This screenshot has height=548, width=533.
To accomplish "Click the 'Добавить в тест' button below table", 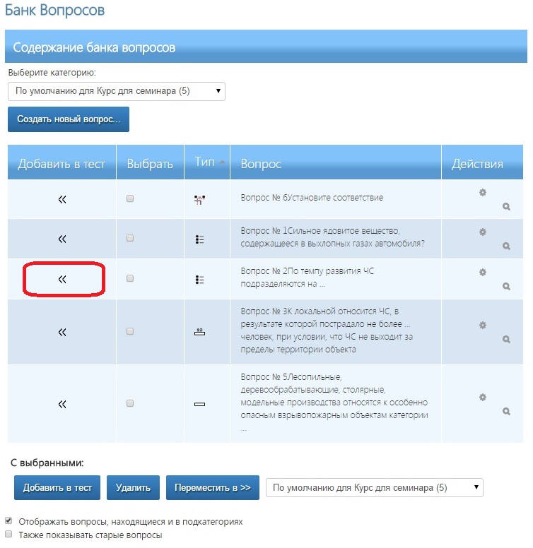I will tap(57, 487).
